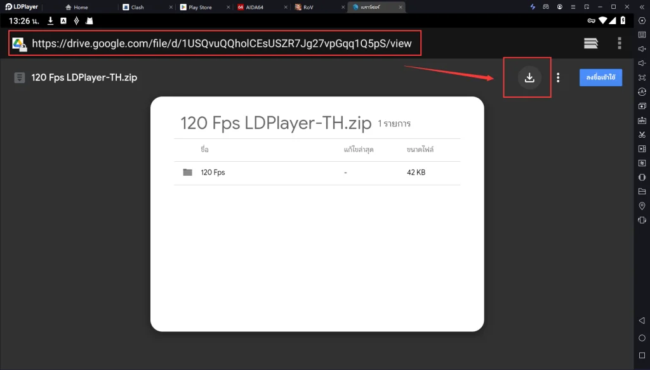Viewport: 650px width, 370px height.
Task: Close the AIDA64 tab
Action: coord(286,7)
